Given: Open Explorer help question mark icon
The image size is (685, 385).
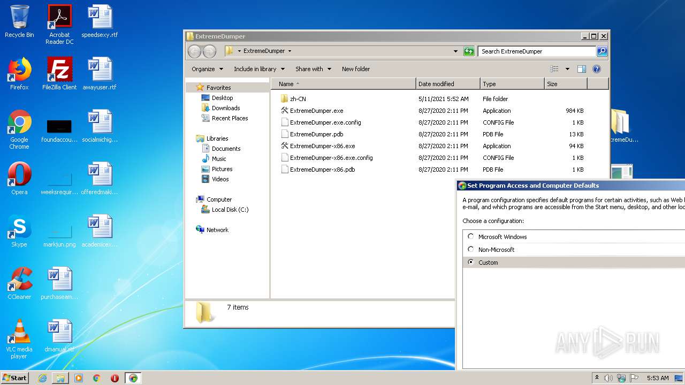Looking at the screenshot, I should pyautogui.click(x=597, y=69).
